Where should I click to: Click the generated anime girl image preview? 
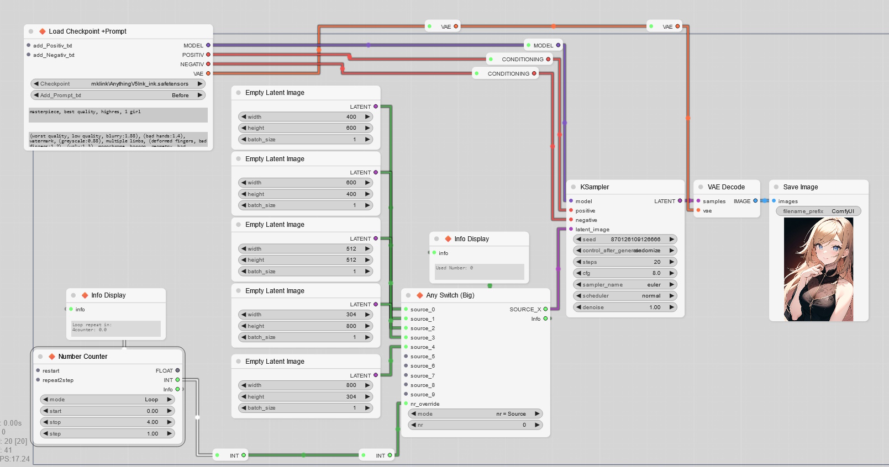pos(818,269)
